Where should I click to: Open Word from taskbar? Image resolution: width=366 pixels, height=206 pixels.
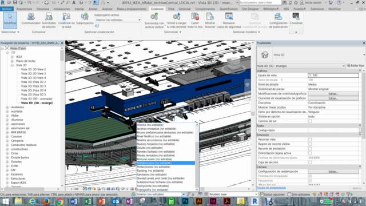74,201
